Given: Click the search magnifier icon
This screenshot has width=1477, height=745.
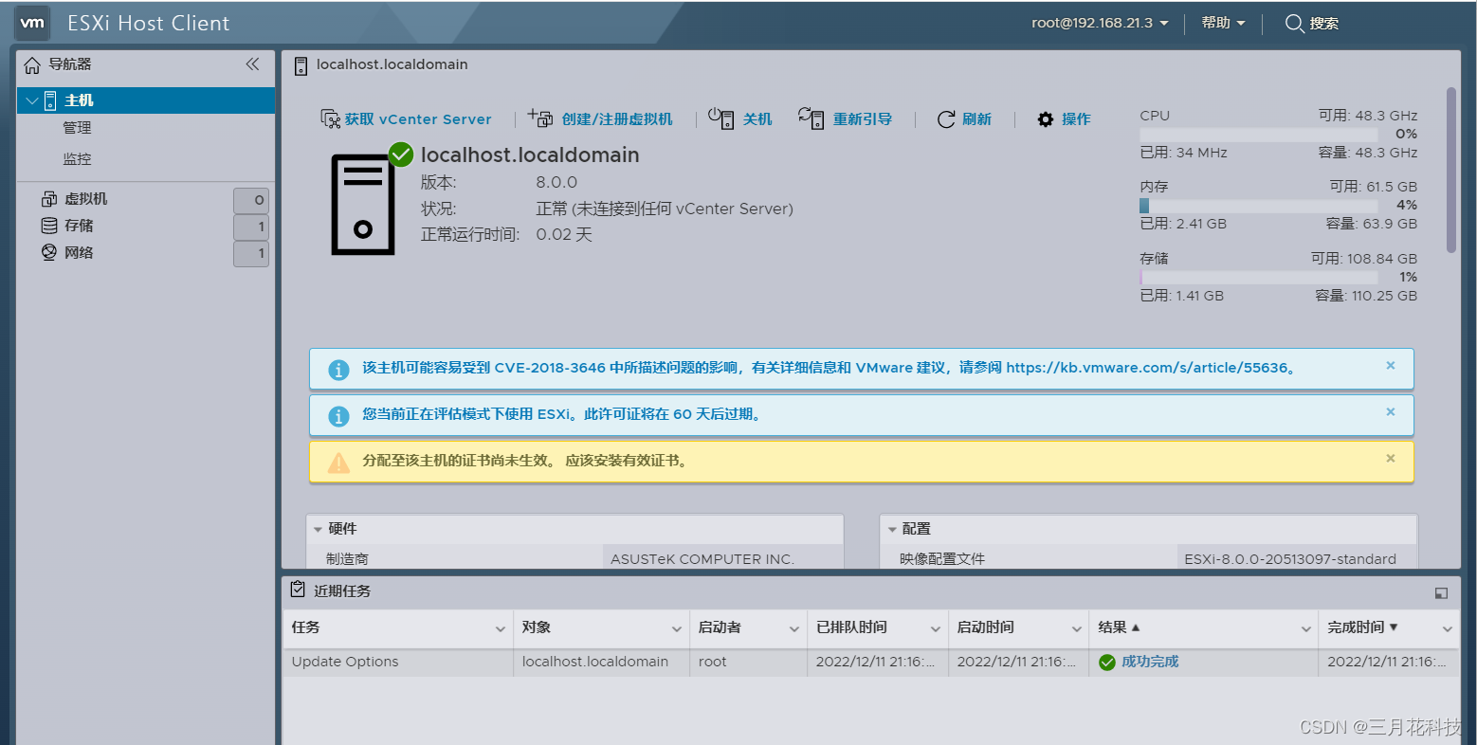Looking at the screenshot, I should coord(1294,24).
